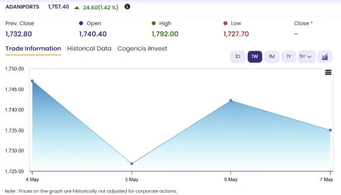Click the 4 May data point
341x195 pixels.
pyautogui.click(x=32, y=81)
